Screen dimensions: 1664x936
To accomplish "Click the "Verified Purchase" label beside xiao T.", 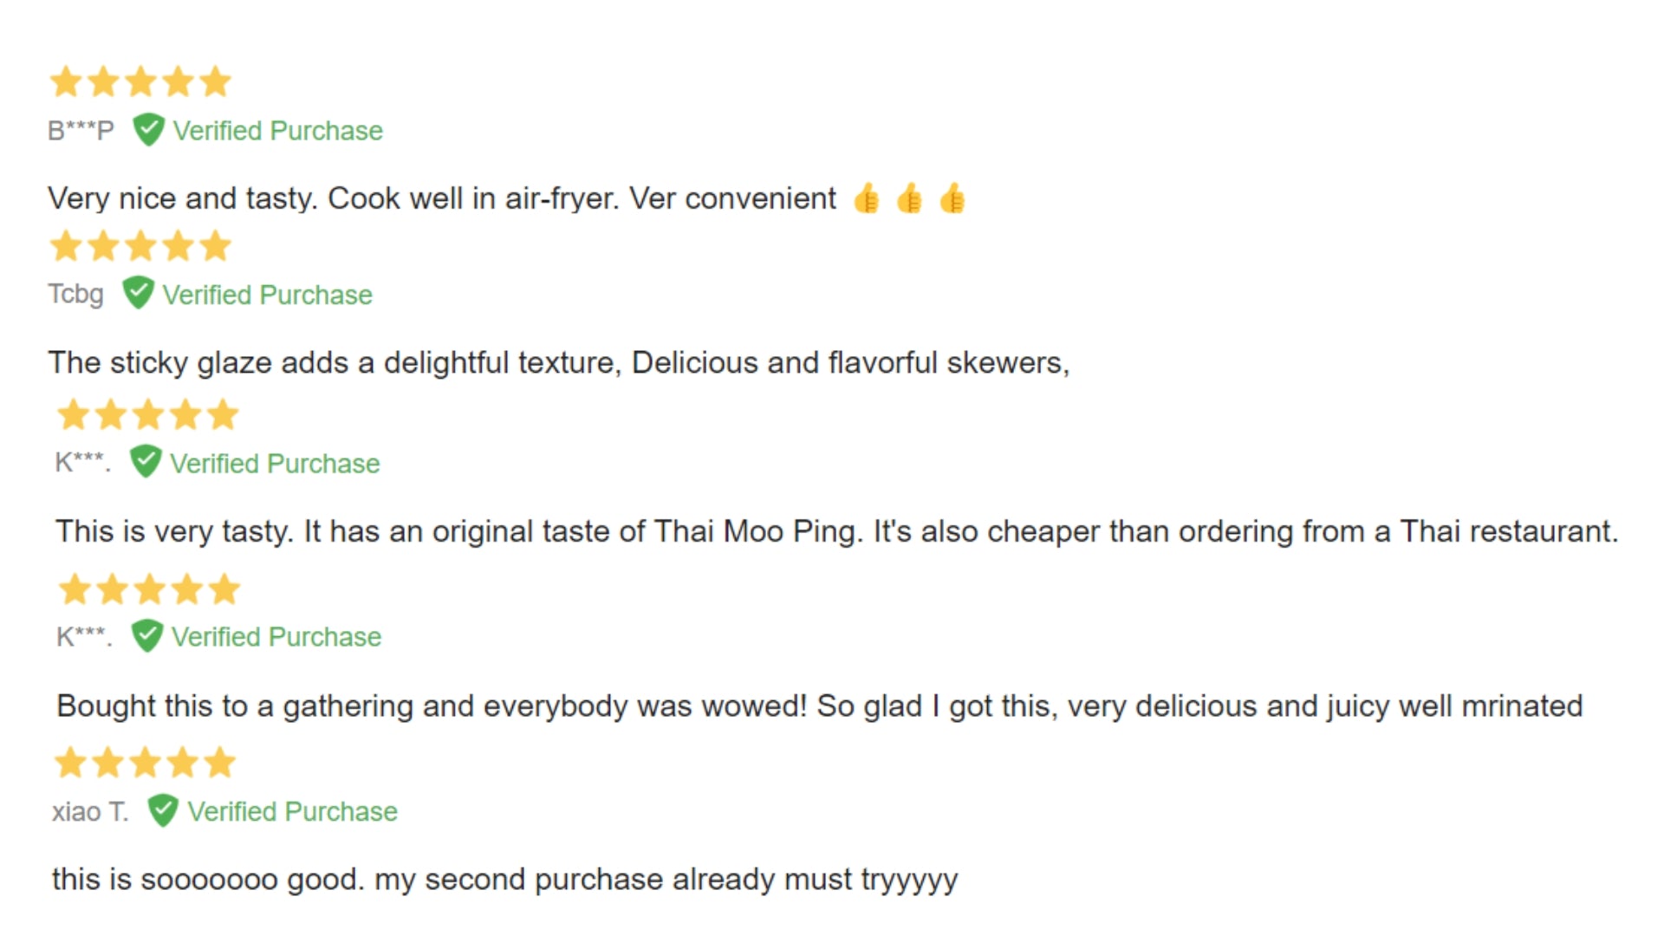I will 292,811.
